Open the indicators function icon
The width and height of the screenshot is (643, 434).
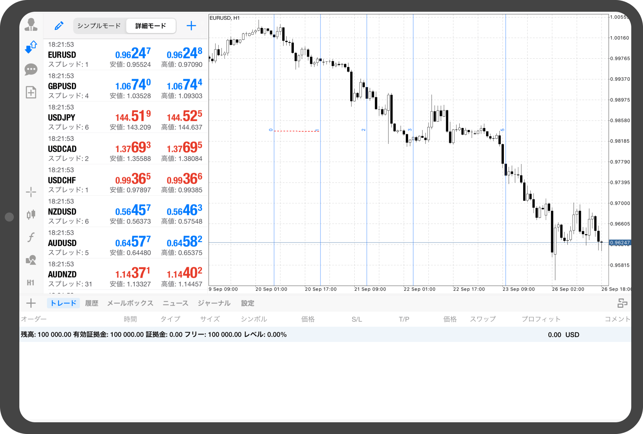point(31,237)
